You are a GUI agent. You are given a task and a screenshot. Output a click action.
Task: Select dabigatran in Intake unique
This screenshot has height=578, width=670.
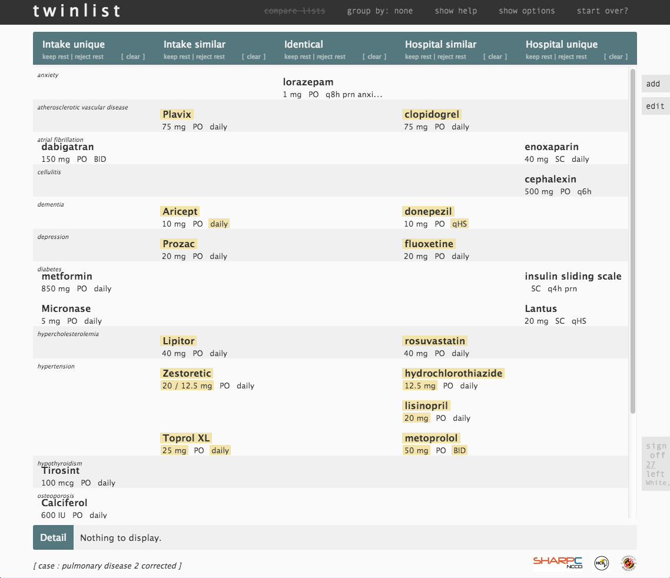pyautogui.click(x=68, y=147)
